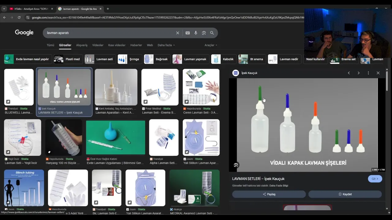392x220 pixels.
Task: Select the Lavman nedir filter chip
Action: (x=285, y=59)
